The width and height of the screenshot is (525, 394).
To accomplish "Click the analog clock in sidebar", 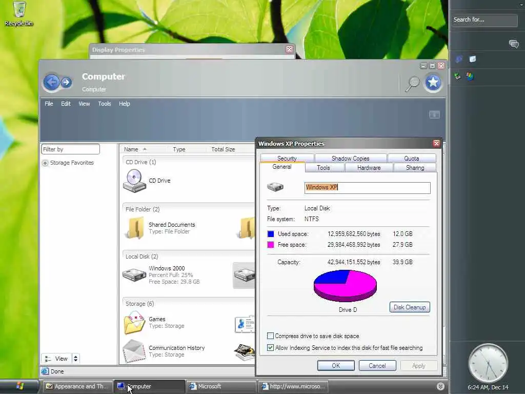I will tap(488, 364).
